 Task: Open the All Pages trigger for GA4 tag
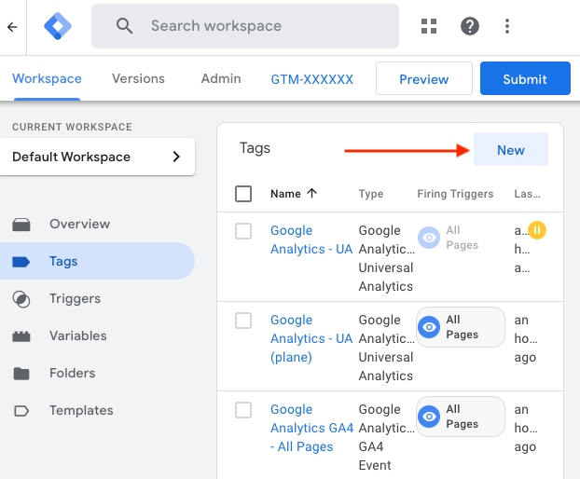(460, 417)
